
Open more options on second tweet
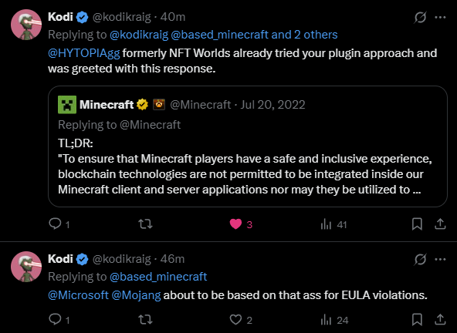click(x=440, y=259)
